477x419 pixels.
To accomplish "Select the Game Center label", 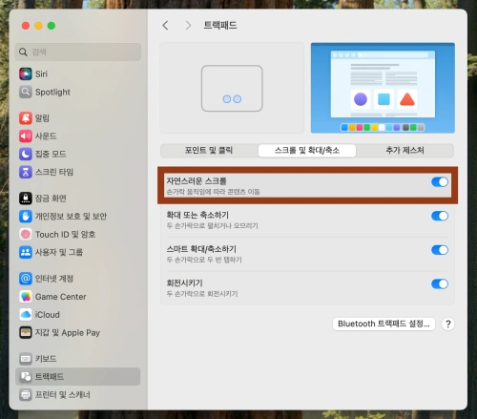I will point(61,297).
